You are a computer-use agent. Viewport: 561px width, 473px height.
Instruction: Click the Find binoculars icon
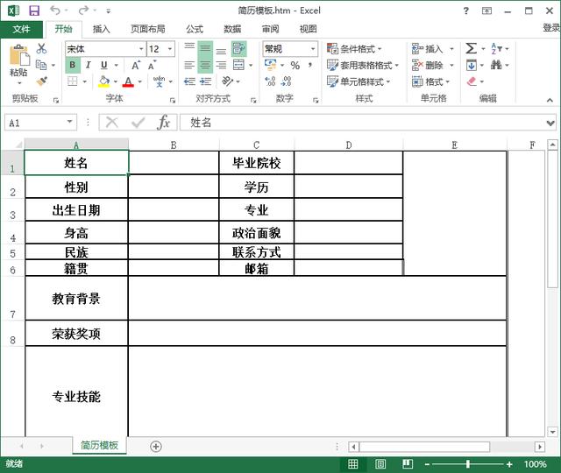[x=496, y=65]
